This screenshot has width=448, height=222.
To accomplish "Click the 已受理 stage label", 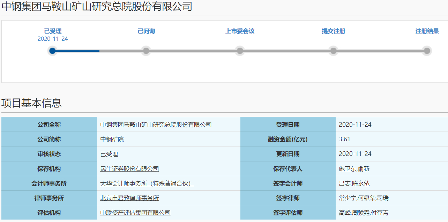I will pos(53,31).
